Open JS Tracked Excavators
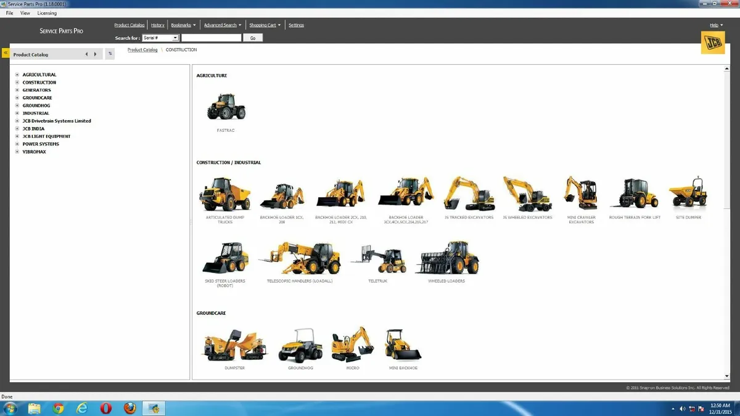Viewport: 740px width, 416px height. [x=469, y=194]
